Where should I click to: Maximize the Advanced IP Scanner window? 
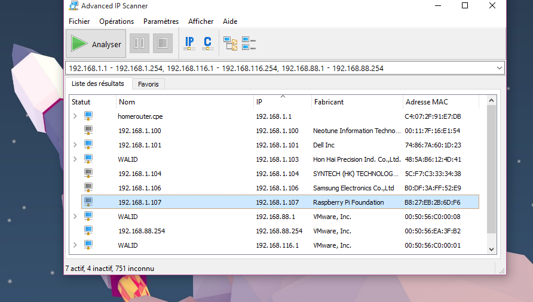[x=465, y=5]
